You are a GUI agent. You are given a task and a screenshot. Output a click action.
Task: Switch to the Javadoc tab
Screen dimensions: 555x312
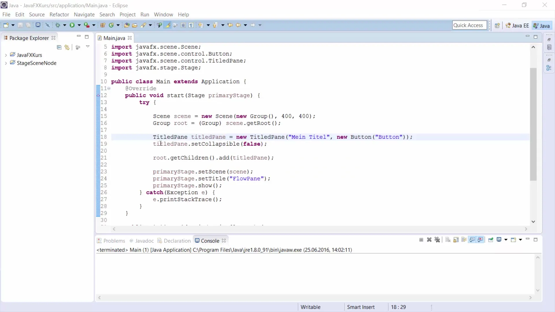(142, 241)
